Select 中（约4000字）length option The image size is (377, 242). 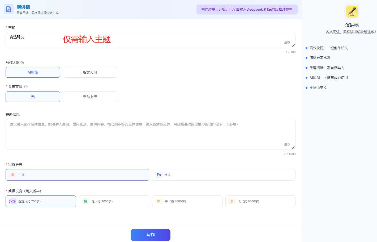187,201
